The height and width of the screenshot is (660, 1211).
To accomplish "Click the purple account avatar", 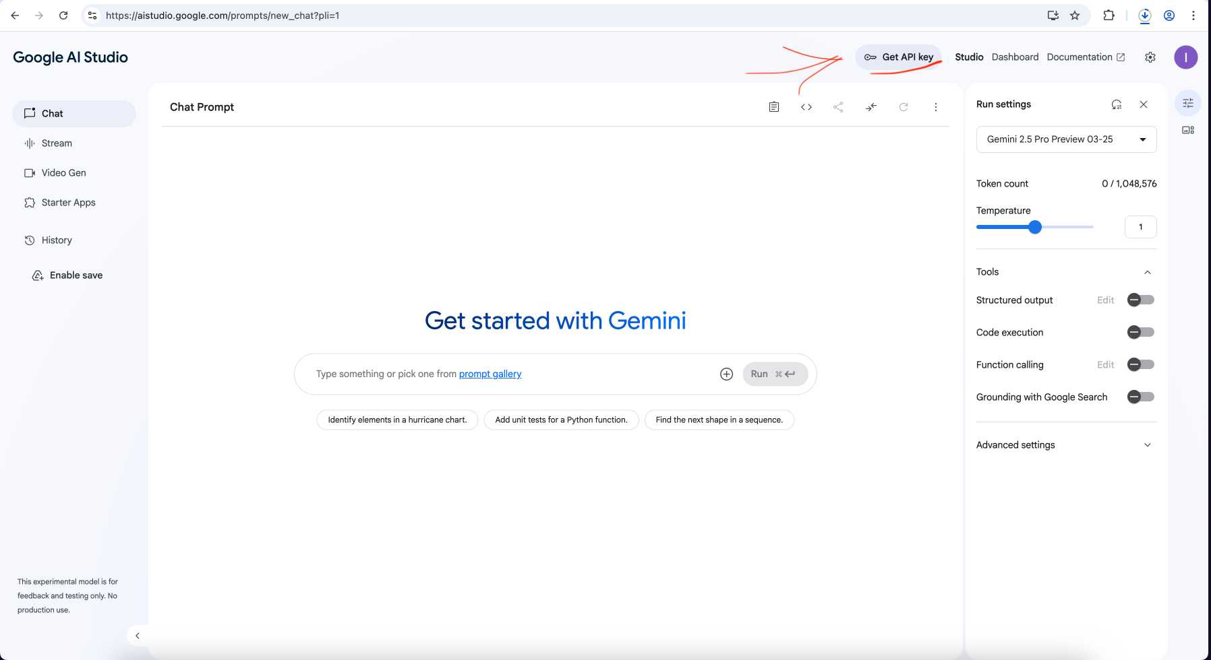I will [x=1186, y=57].
